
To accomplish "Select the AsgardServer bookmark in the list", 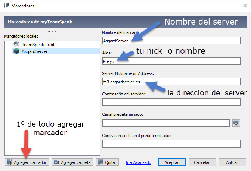I will (x=56, y=51).
